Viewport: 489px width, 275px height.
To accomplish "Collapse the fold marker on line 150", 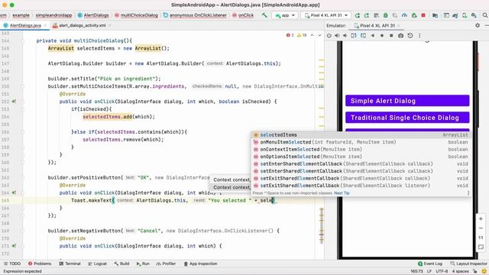I will tap(22, 86).
